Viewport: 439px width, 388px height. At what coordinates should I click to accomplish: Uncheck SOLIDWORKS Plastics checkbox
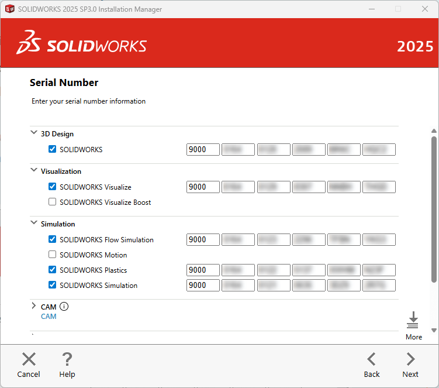coord(53,269)
